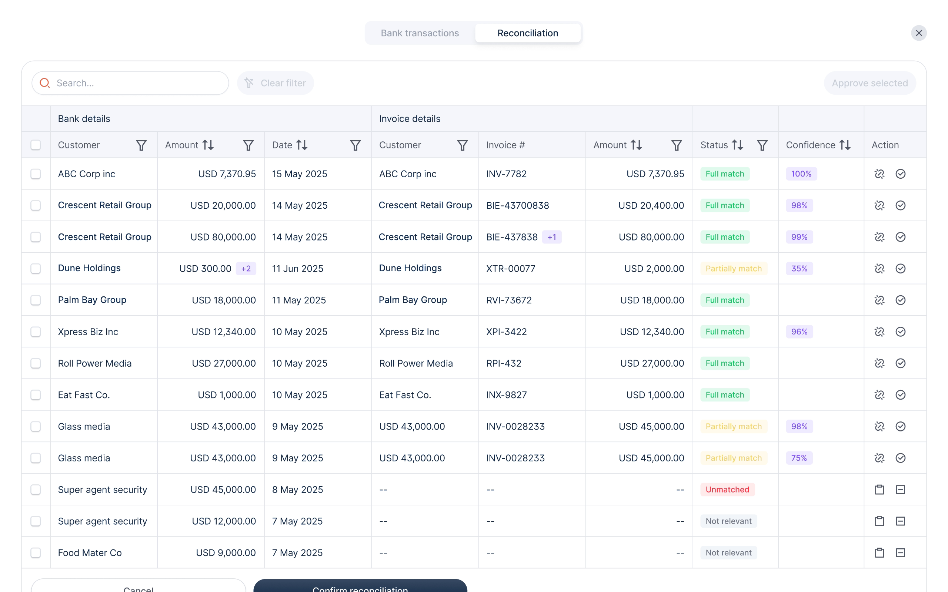Approve Glass media row with 75% confidence
Viewport: 948px width, 592px height.
pyautogui.click(x=900, y=458)
